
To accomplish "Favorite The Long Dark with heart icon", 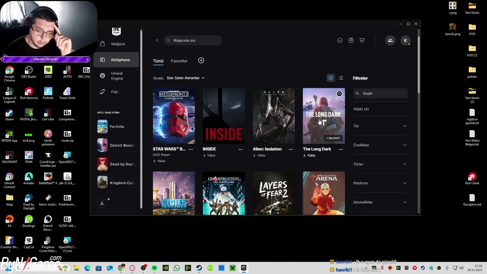I will (339, 94).
